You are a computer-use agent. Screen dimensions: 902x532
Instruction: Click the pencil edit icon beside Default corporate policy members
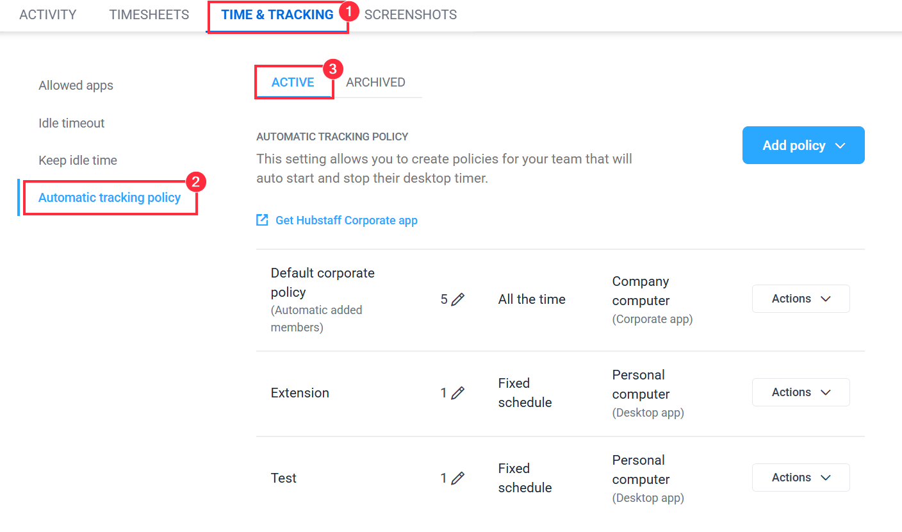[457, 299]
